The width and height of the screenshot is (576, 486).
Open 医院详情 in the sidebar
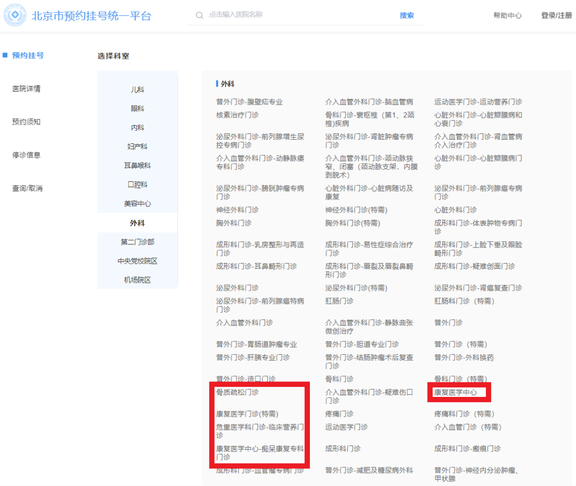tap(27, 89)
